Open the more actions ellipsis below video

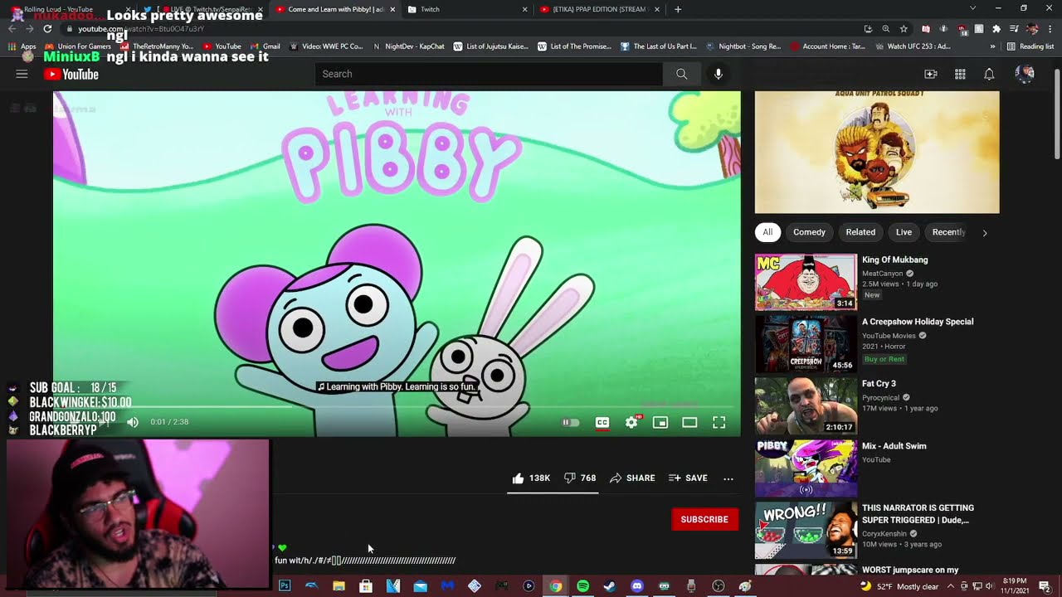pos(728,478)
